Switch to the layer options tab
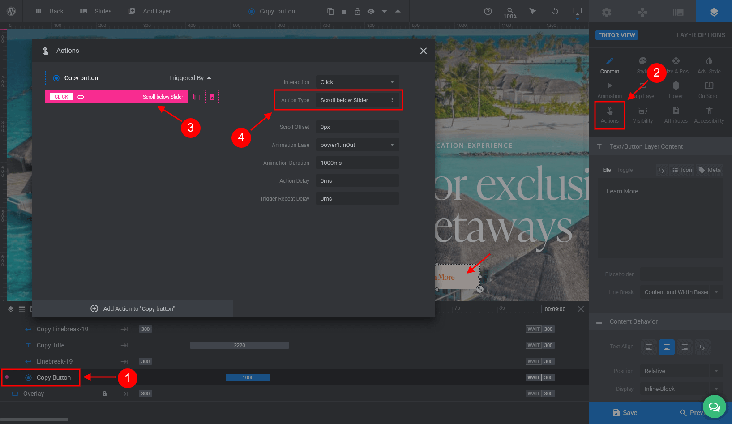732x424 pixels. [x=714, y=12]
